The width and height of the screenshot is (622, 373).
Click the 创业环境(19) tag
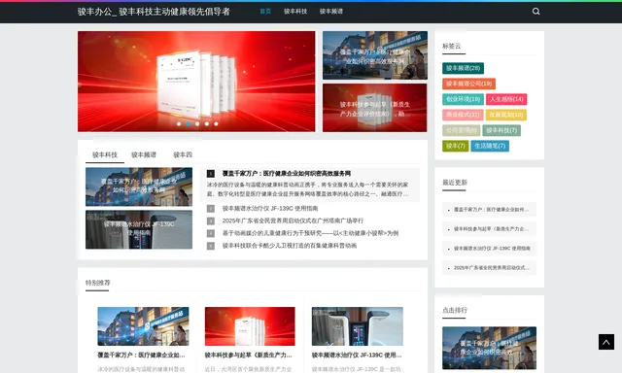pos(463,99)
